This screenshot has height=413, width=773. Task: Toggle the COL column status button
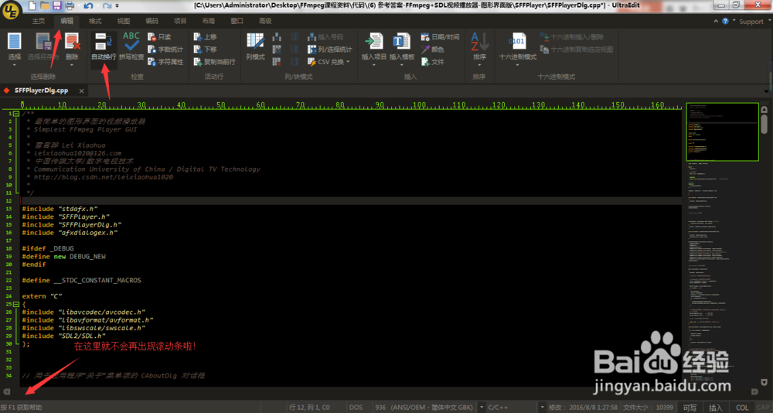click(742, 408)
